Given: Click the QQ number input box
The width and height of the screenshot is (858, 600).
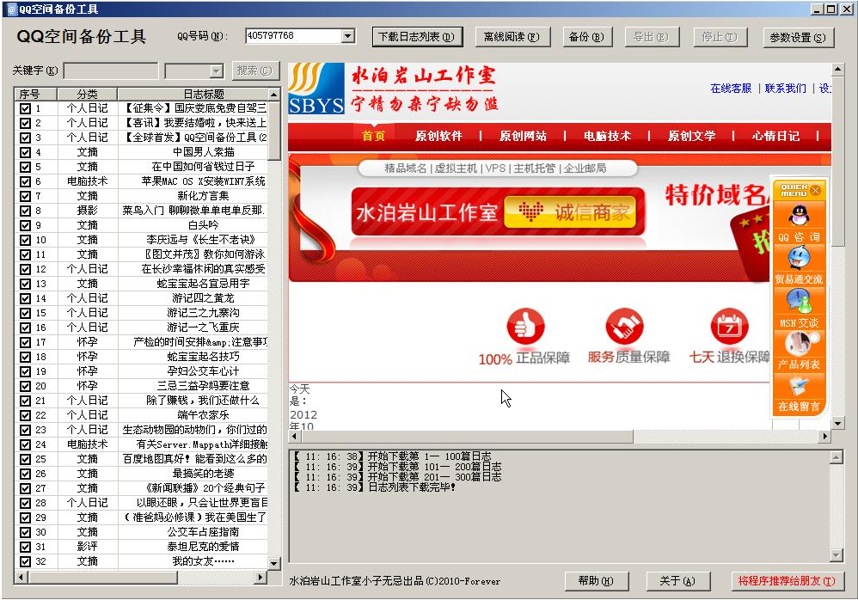Looking at the screenshot, I should [x=294, y=36].
